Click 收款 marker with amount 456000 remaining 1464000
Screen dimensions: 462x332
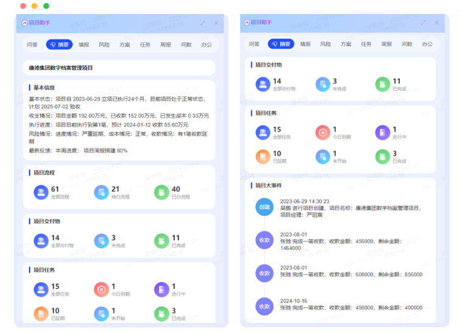coord(265,240)
